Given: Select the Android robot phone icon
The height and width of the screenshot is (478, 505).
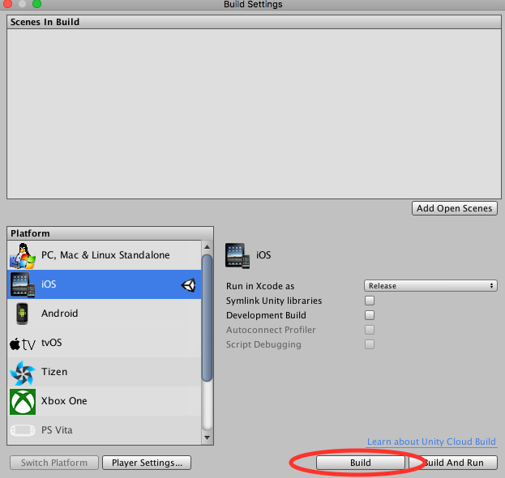Looking at the screenshot, I should tap(22, 314).
